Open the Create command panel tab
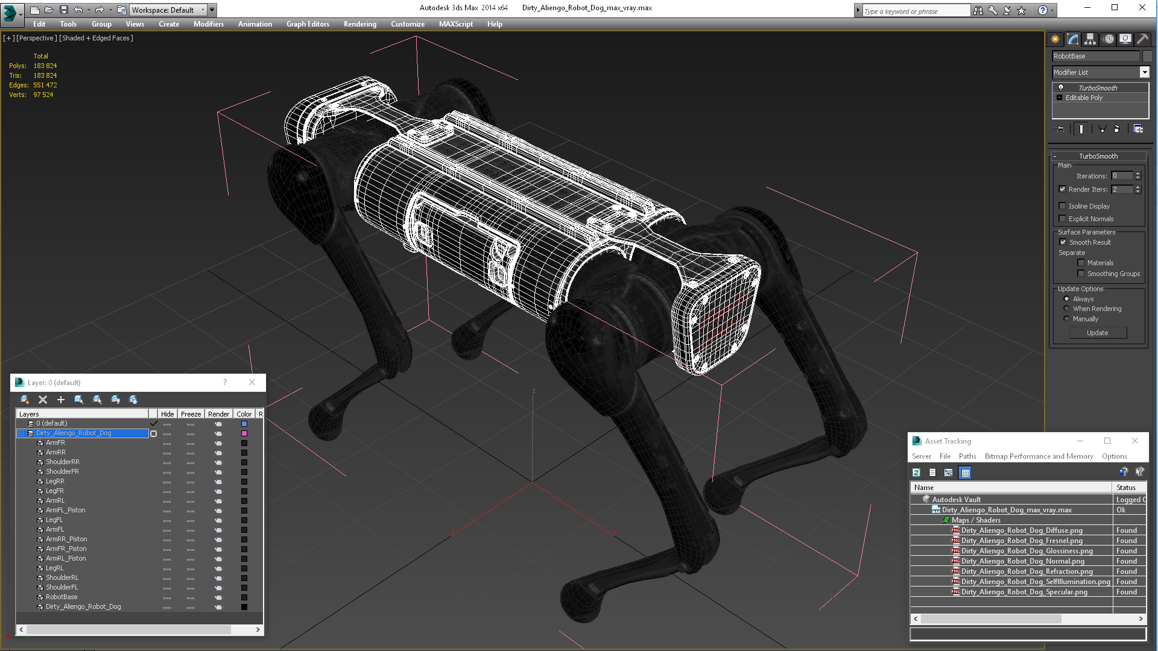 pos(1055,39)
